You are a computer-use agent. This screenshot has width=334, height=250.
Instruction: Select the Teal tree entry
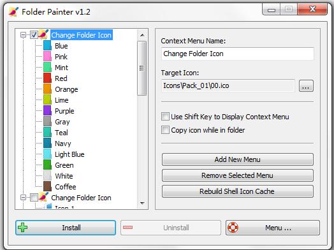(x=61, y=133)
